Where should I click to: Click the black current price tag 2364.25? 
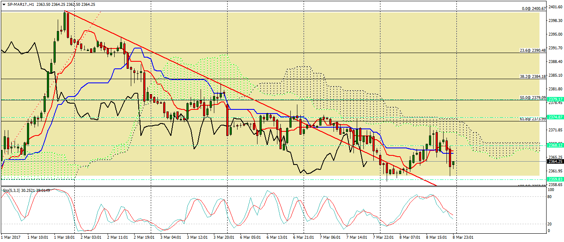[555, 161]
